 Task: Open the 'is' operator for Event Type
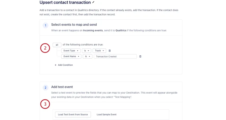tap(86, 51)
